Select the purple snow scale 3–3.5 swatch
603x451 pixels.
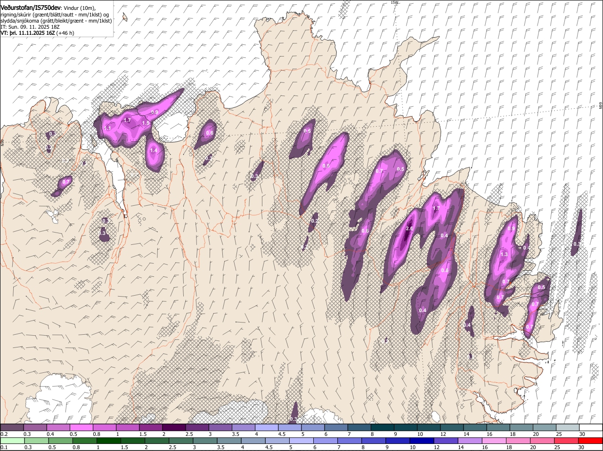pyautogui.click(x=220, y=427)
